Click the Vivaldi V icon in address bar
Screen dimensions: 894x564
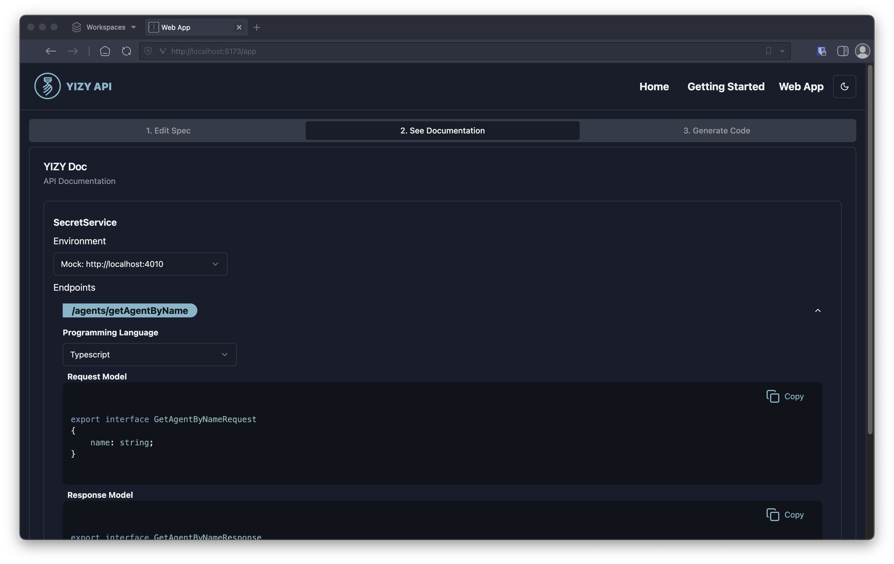[163, 51]
